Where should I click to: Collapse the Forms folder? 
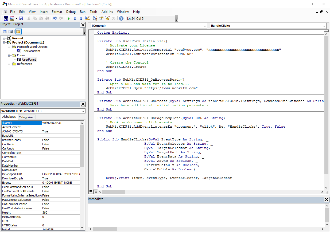click(9, 55)
